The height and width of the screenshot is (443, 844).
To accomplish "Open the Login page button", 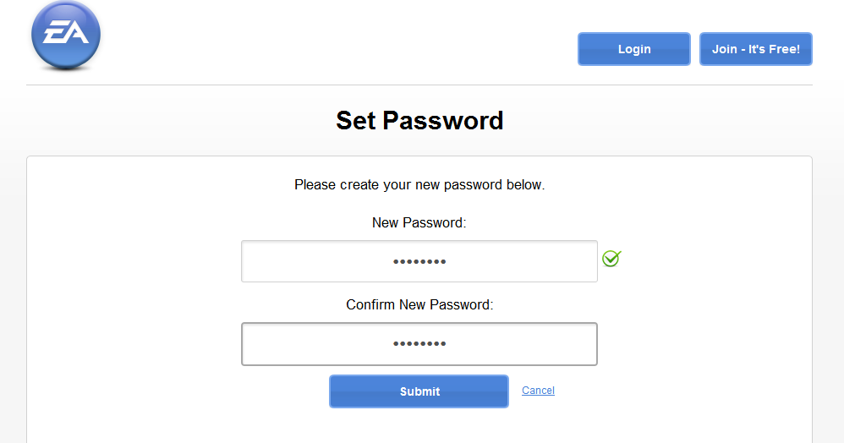I will 634,49.
